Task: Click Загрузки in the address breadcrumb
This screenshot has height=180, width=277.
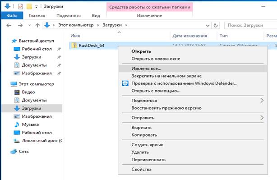Action: (x=112, y=25)
